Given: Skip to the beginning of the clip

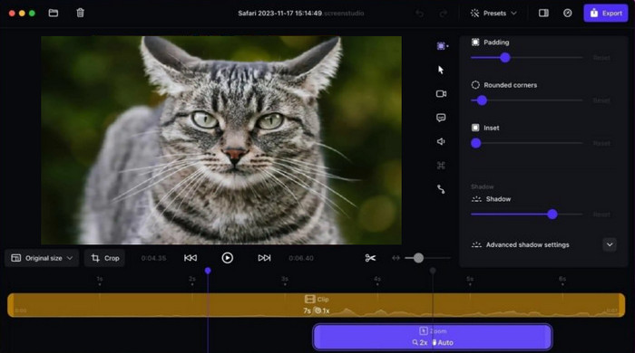Looking at the screenshot, I should [x=190, y=258].
